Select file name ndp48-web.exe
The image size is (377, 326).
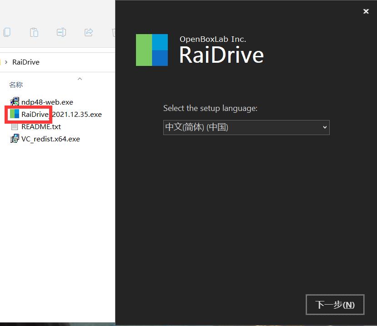click(x=47, y=102)
